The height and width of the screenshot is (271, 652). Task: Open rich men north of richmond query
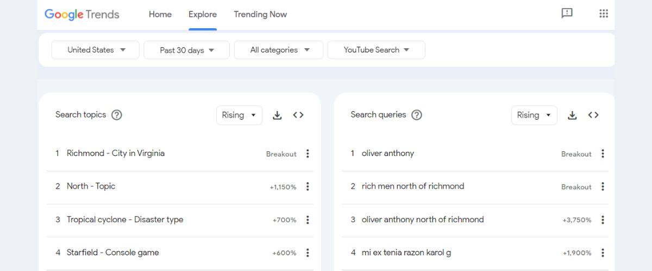[413, 186]
